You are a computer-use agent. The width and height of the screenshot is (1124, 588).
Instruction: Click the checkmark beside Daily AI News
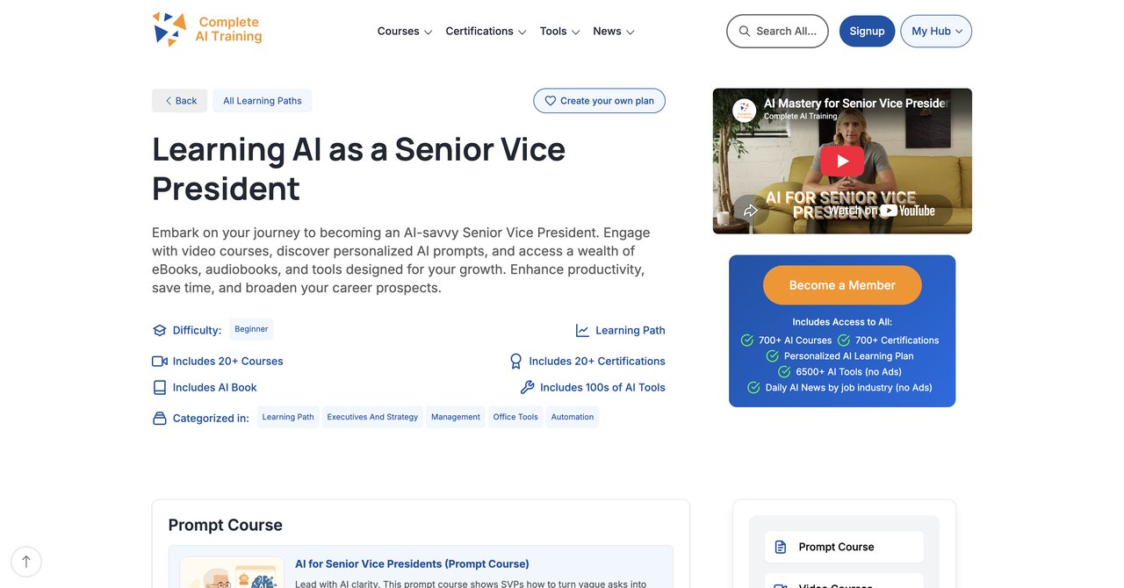[753, 388]
